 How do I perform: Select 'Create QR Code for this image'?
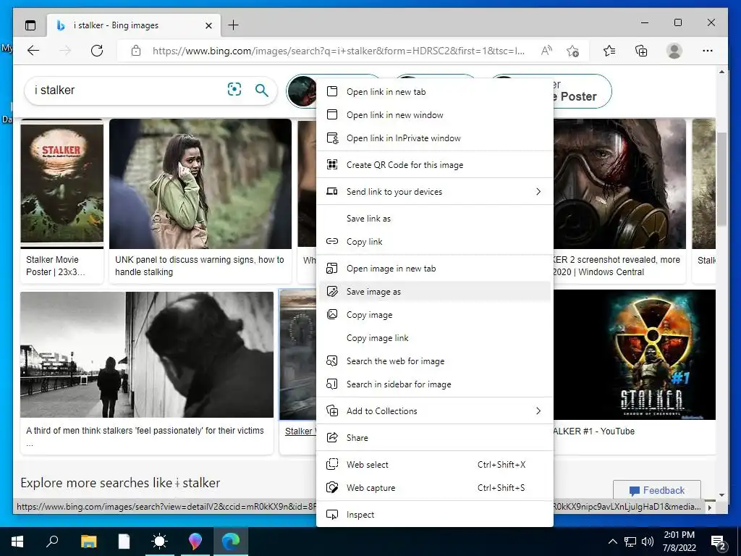(x=435, y=165)
